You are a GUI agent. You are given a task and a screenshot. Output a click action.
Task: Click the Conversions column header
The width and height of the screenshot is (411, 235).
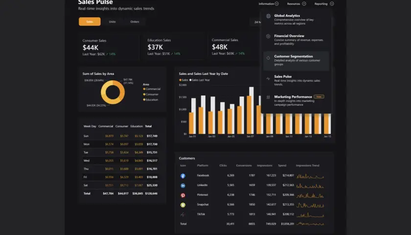click(x=244, y=165)
